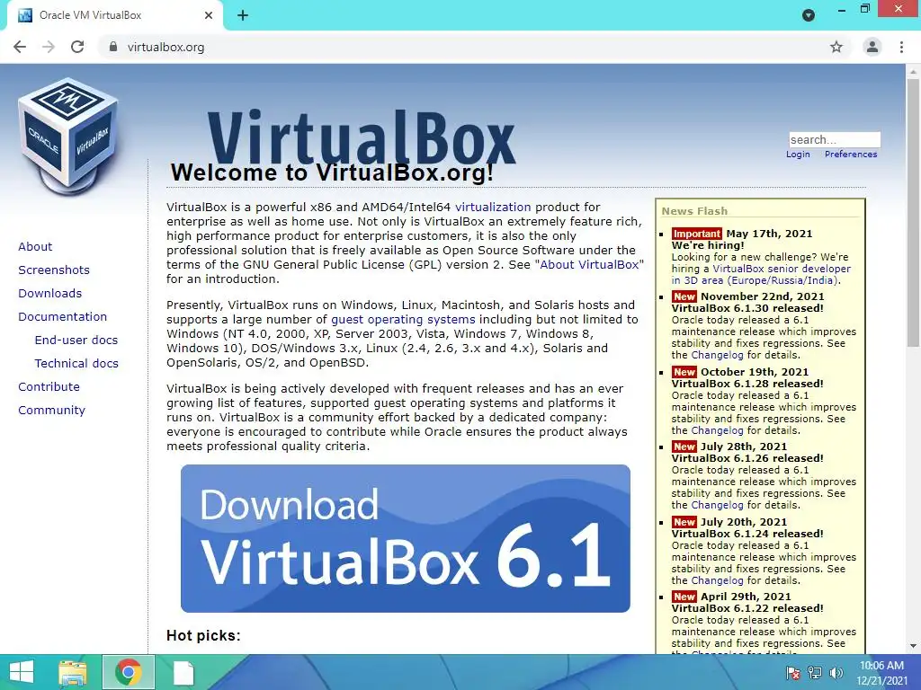Open the Chrome profile avatar icon
The image size is (921, 690).
click(872, 47)
